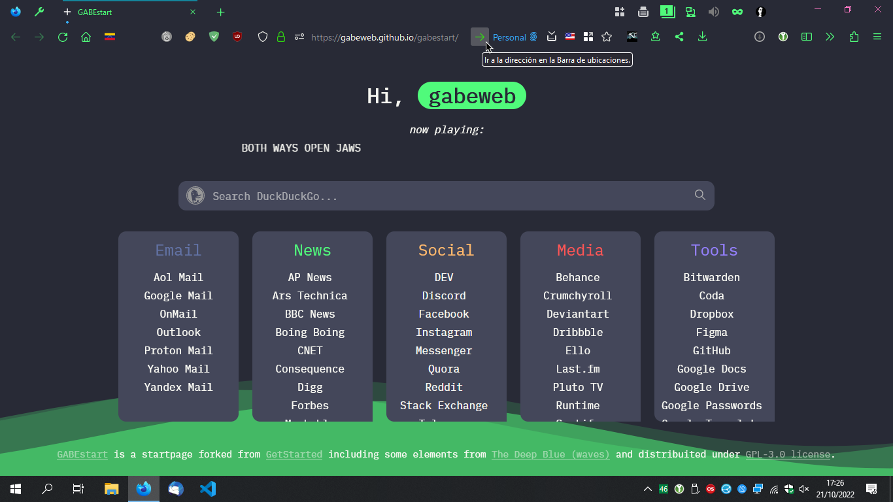This screenshot has height=502, width=893.
Task: Show hidden system tray icons chevron
Action: [x=648, y=488]
